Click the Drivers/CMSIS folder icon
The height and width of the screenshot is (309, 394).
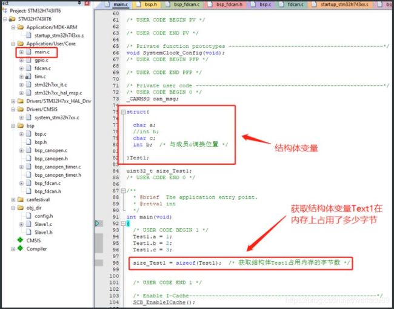coord(21,109)
